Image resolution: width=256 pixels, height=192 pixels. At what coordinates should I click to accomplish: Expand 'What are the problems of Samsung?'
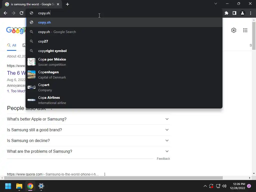click(x=88, y=151)
